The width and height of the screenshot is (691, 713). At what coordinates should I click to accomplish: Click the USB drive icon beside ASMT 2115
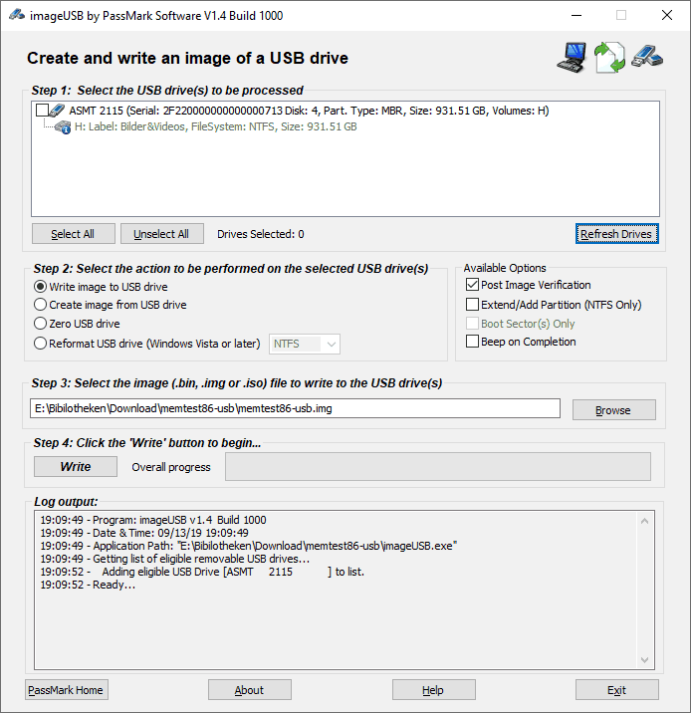(x=57, y=111)
